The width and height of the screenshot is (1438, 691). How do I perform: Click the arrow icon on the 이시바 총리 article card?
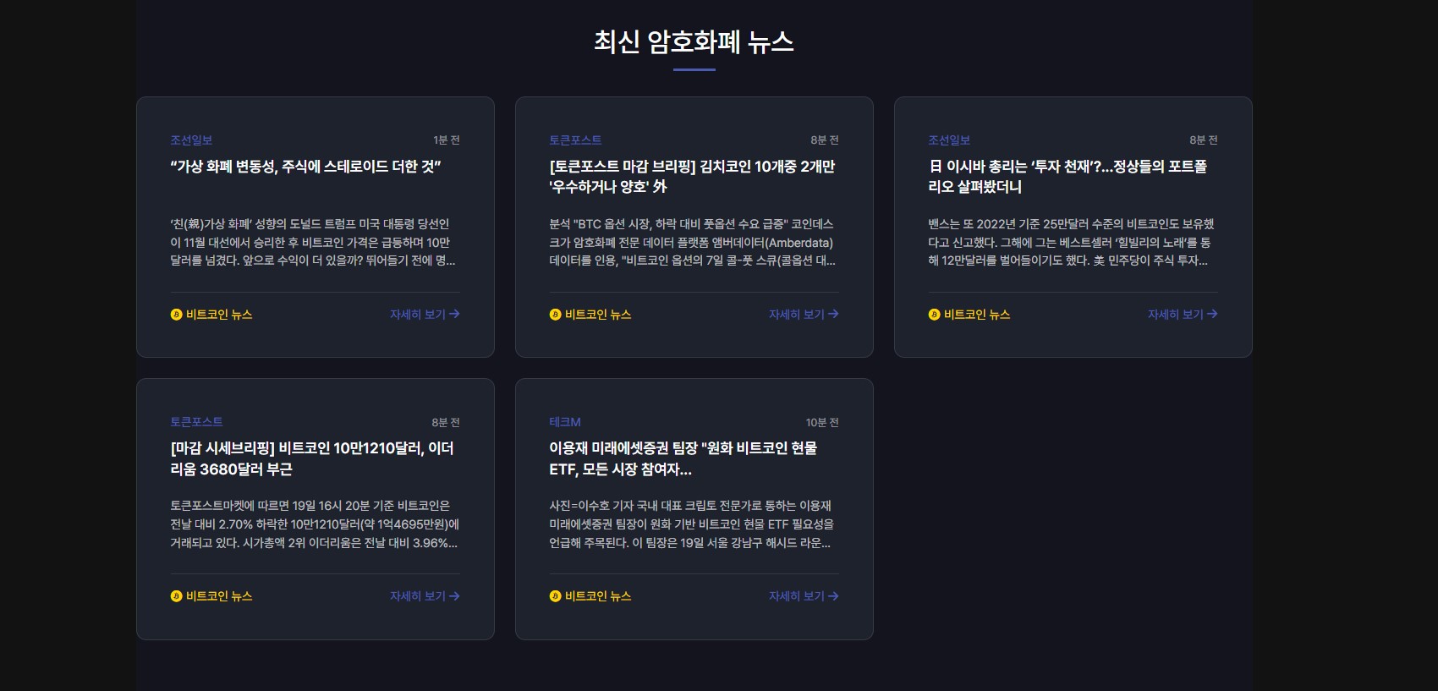[x=1213, y=314]
